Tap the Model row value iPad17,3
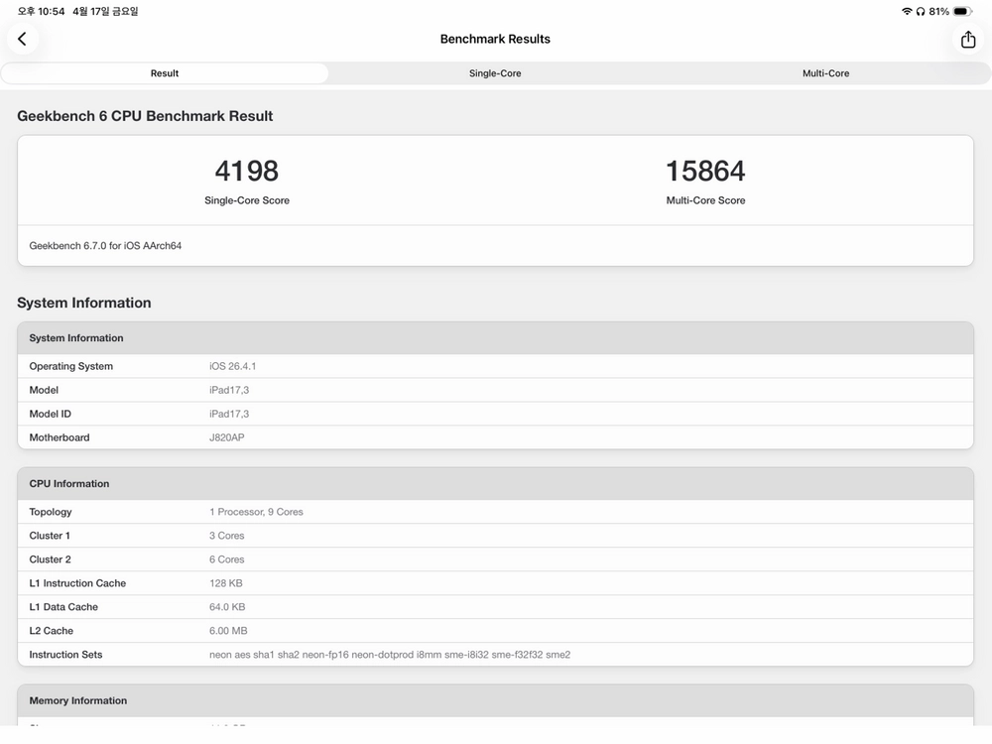Screen dimensions: 992x744 tap(229, 390)
